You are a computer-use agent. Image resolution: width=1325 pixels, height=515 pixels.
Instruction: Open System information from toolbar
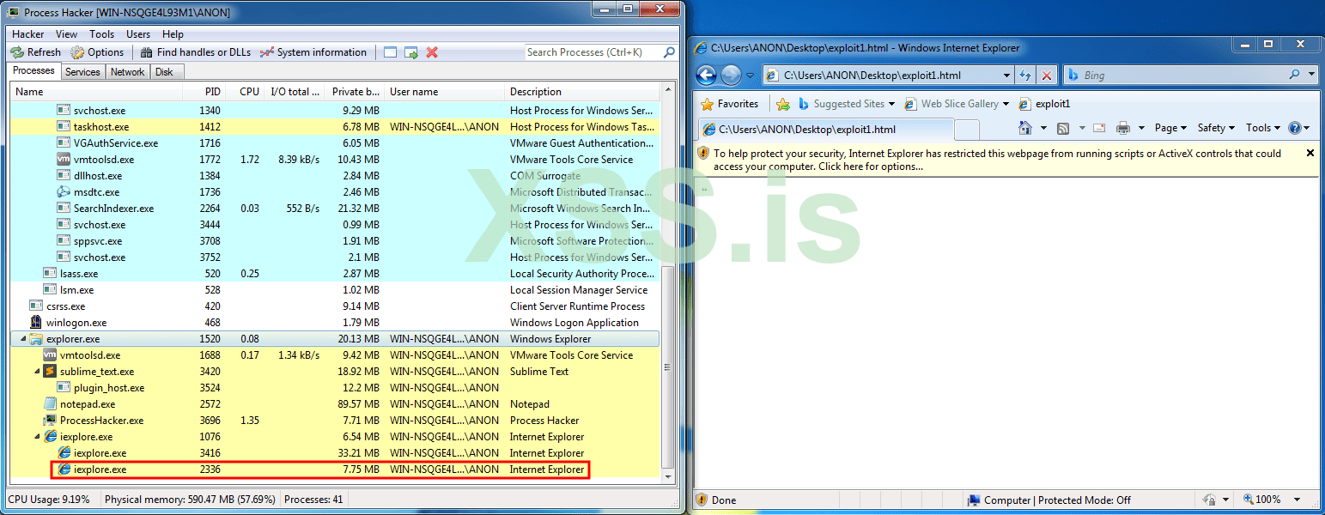coord(313,52)
